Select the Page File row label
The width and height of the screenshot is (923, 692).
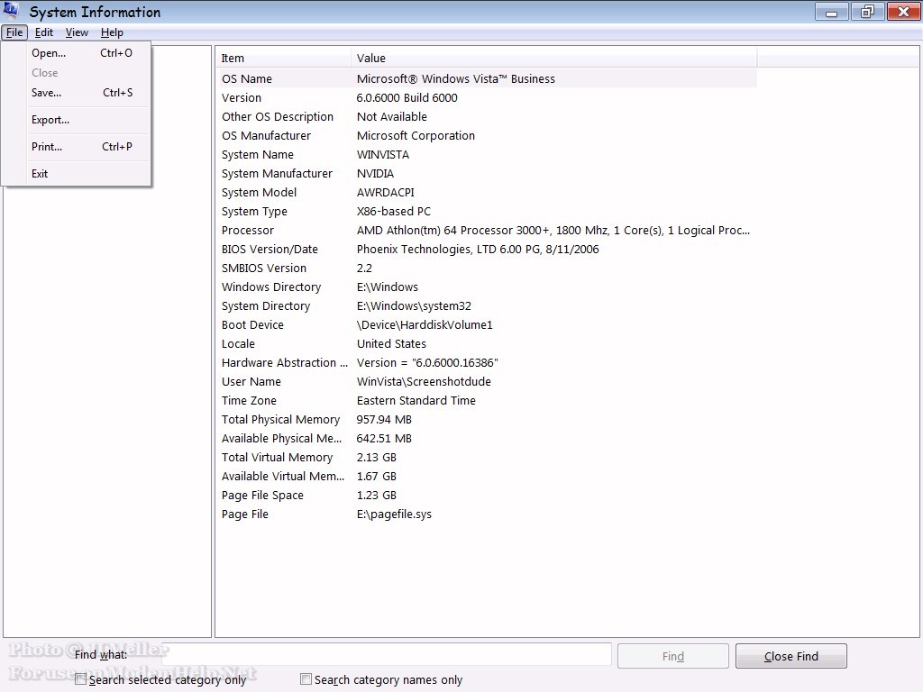click(x=245, y=514)
